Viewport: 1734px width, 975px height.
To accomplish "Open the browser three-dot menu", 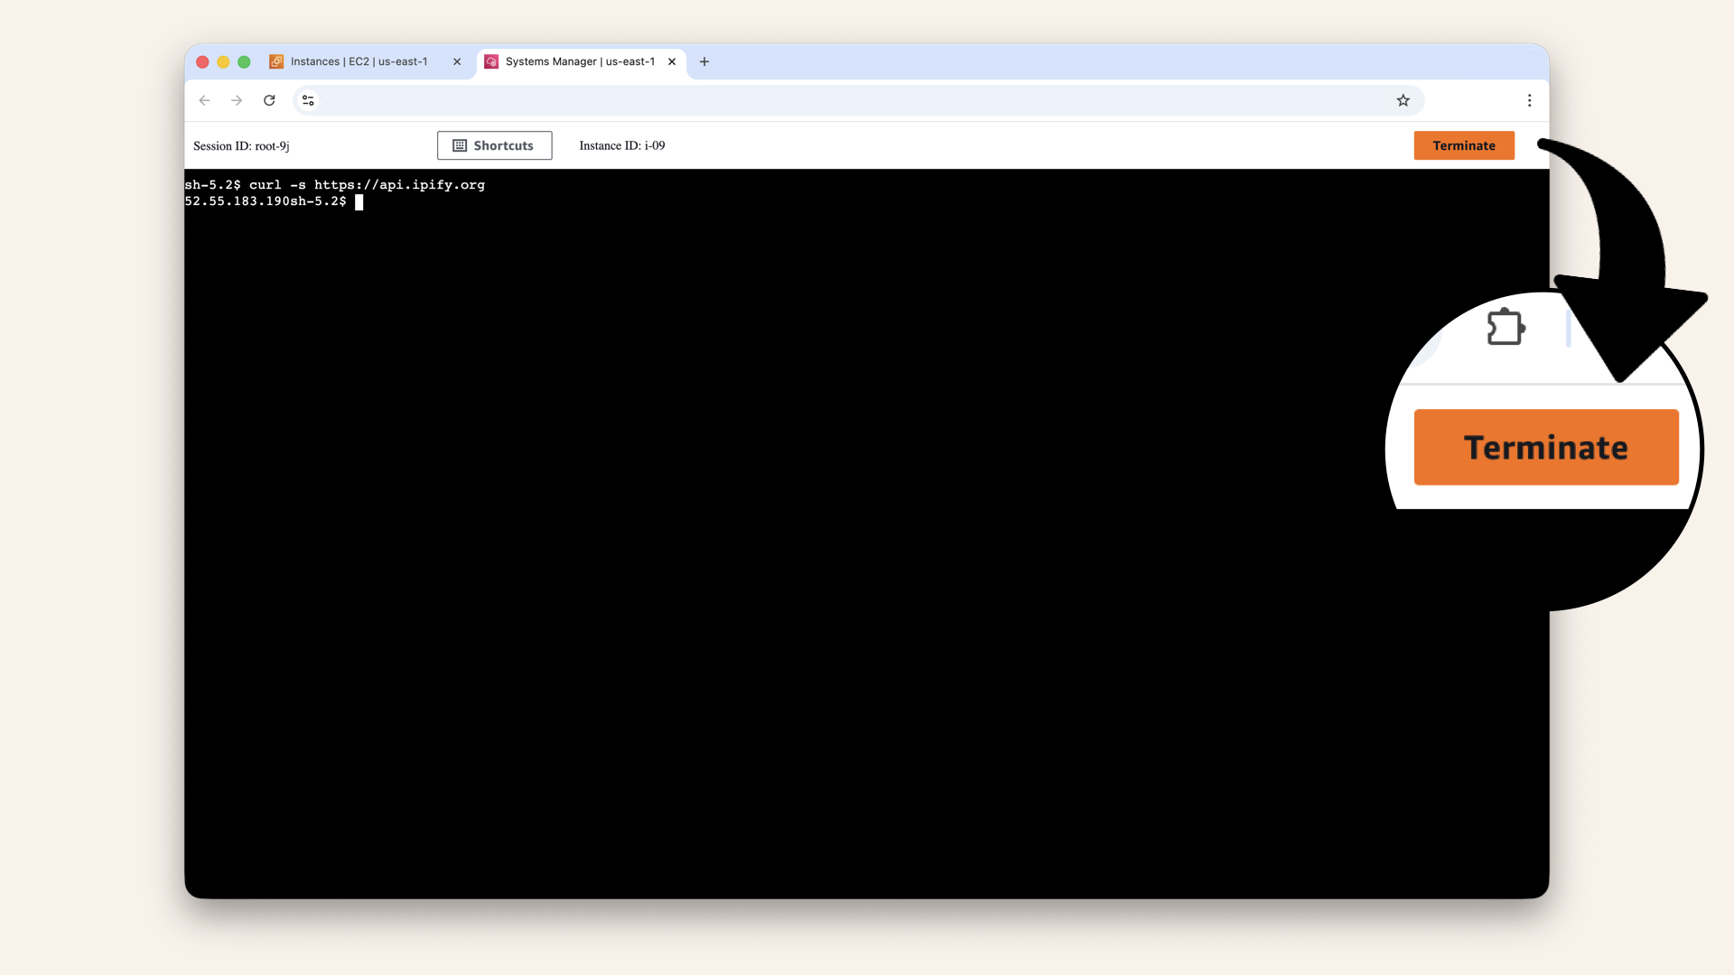I will pyautogui.click(x=1529, y=100).
